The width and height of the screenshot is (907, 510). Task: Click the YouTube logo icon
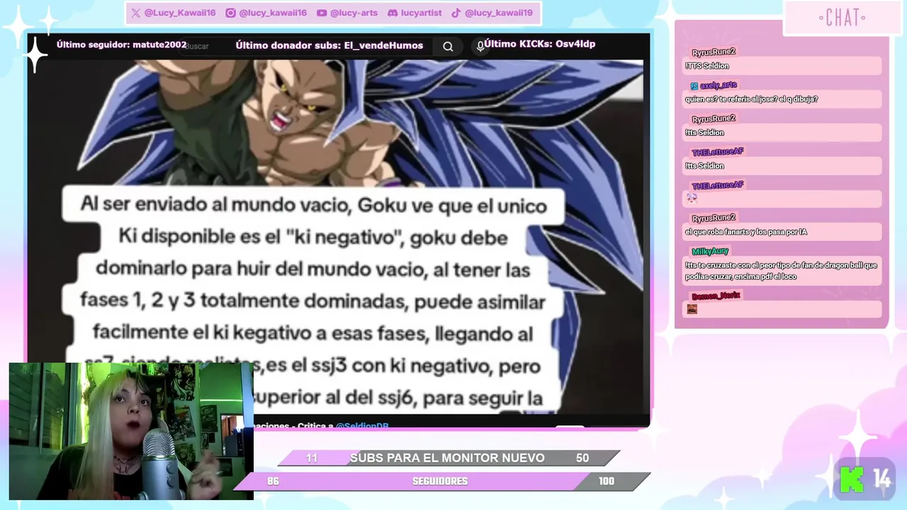322,13
